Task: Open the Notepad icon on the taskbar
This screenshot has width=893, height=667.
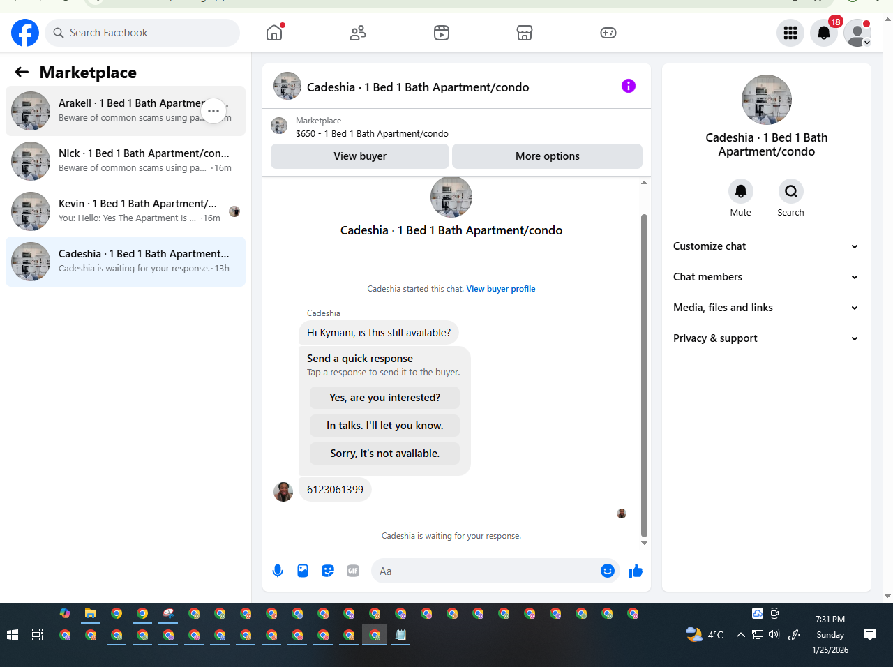Action: click(x=400, y=635)
